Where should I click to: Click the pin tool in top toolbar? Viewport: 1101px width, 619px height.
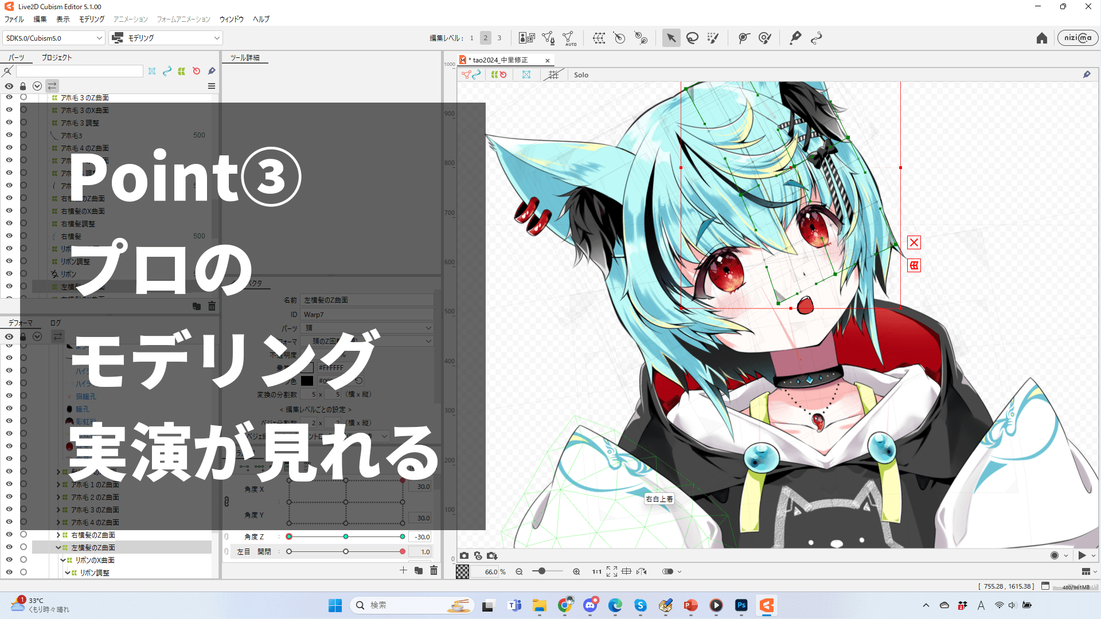795,38
